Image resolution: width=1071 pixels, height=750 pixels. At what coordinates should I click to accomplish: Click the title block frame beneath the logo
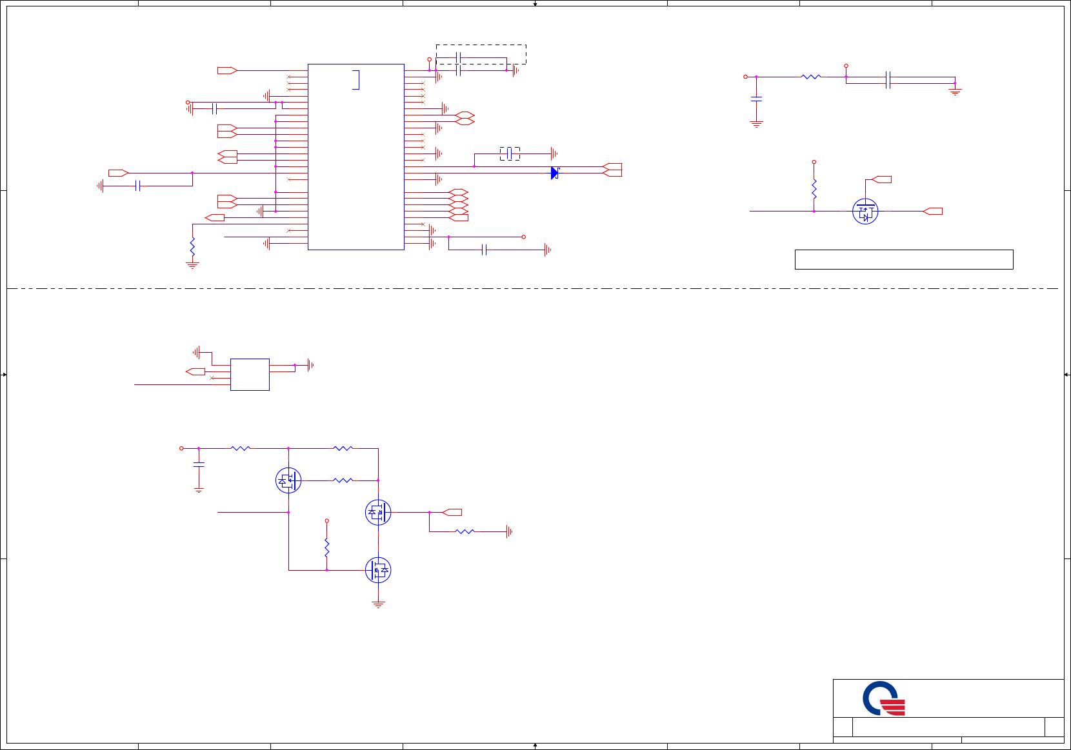point(948,730)
